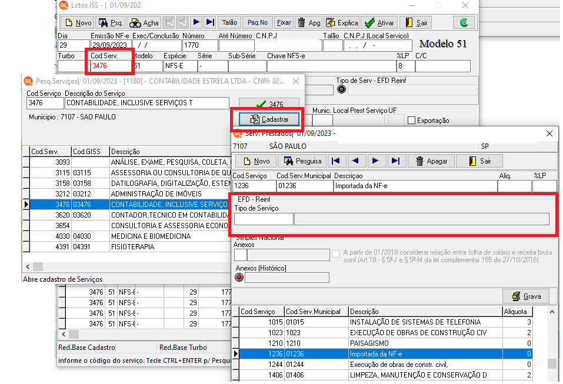Go to first record in Serv. Prestados

[336, 161]
